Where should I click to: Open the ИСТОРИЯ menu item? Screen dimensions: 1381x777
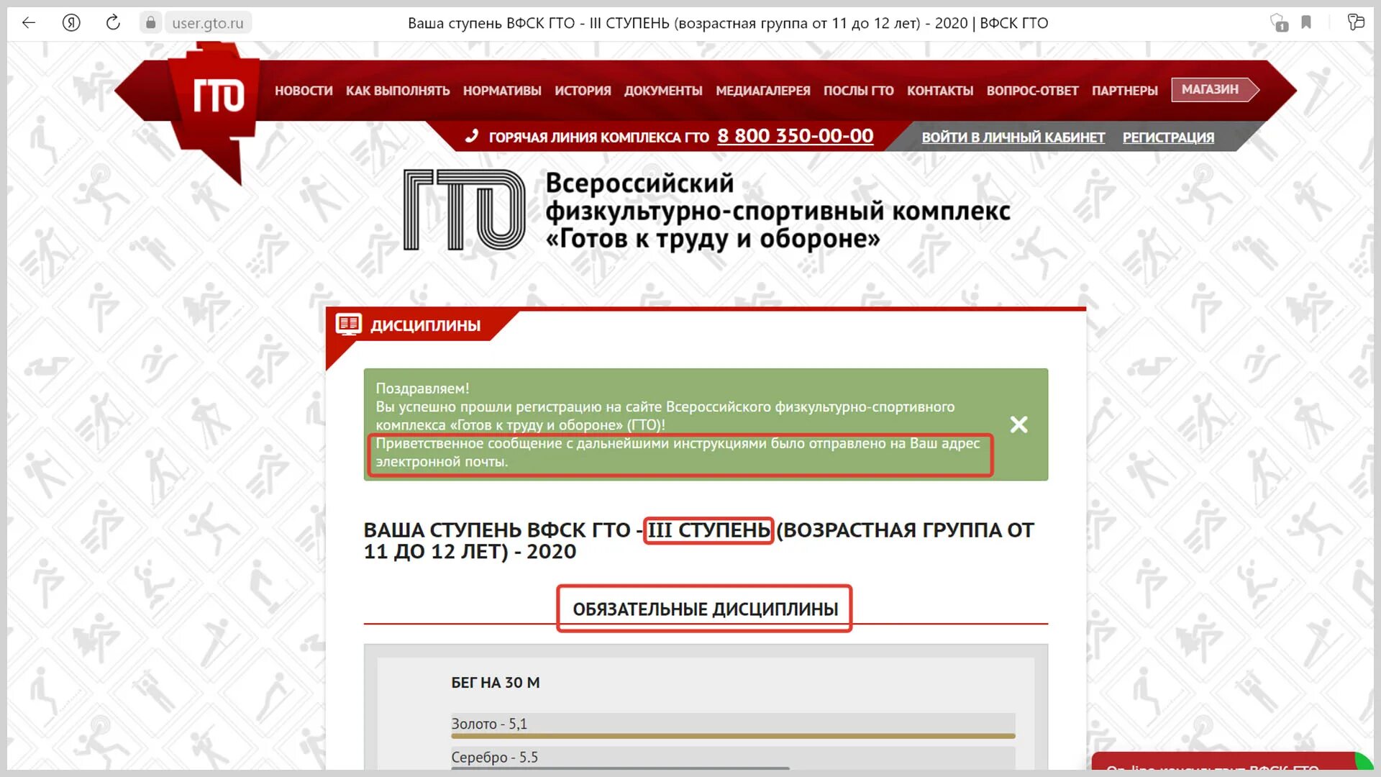[x=583, y=91]
